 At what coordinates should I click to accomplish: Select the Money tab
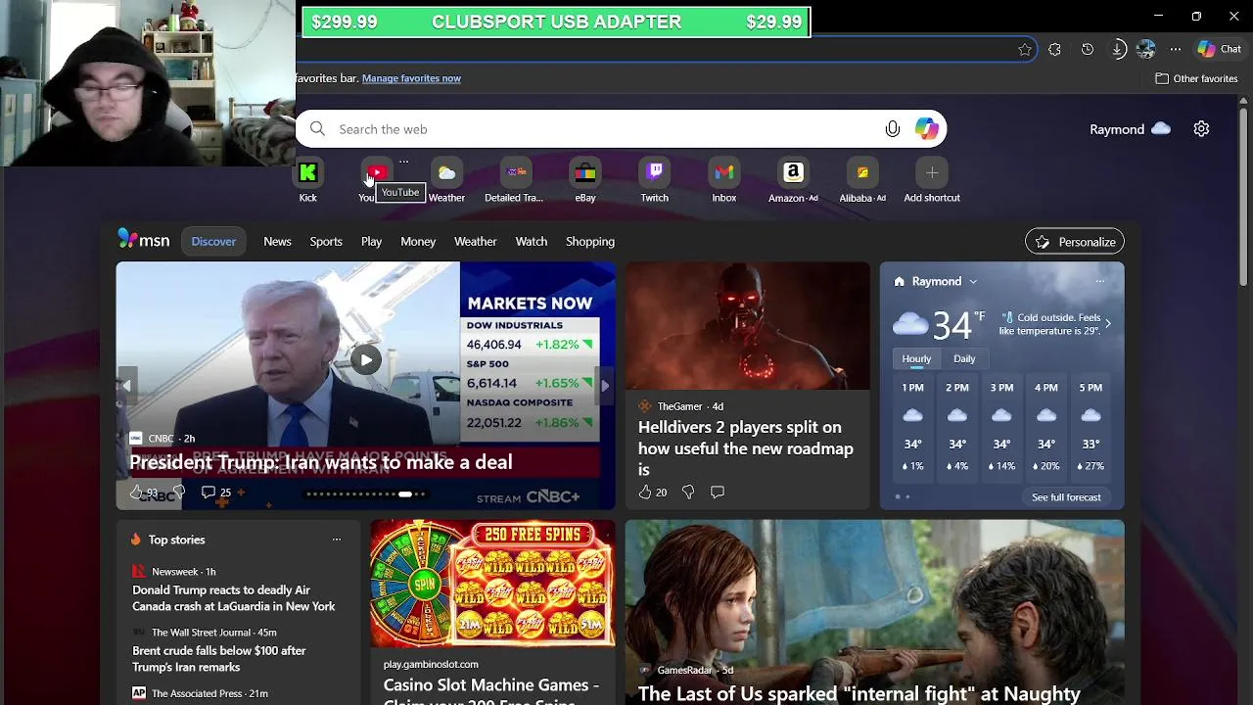coord(418,241)
